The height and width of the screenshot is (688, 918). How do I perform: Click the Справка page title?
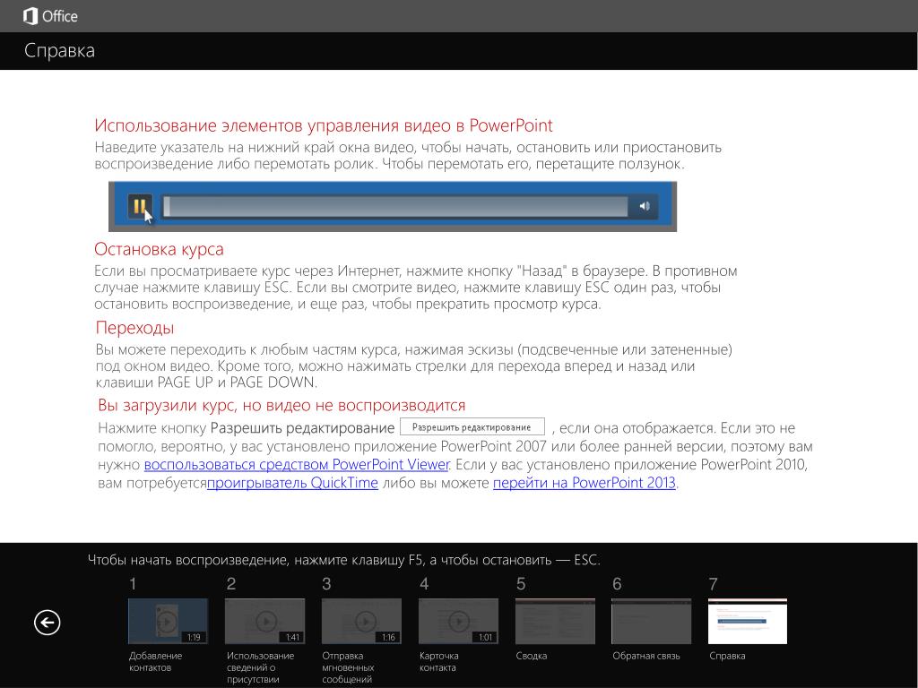tap(59, 51)
